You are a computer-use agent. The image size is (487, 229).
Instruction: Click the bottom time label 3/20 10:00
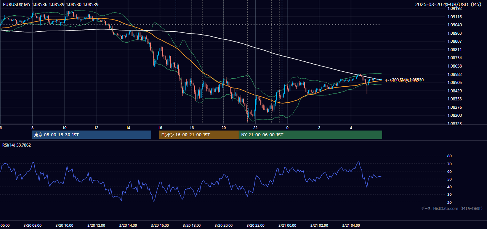pyautogui.click(x=64, y=226)
